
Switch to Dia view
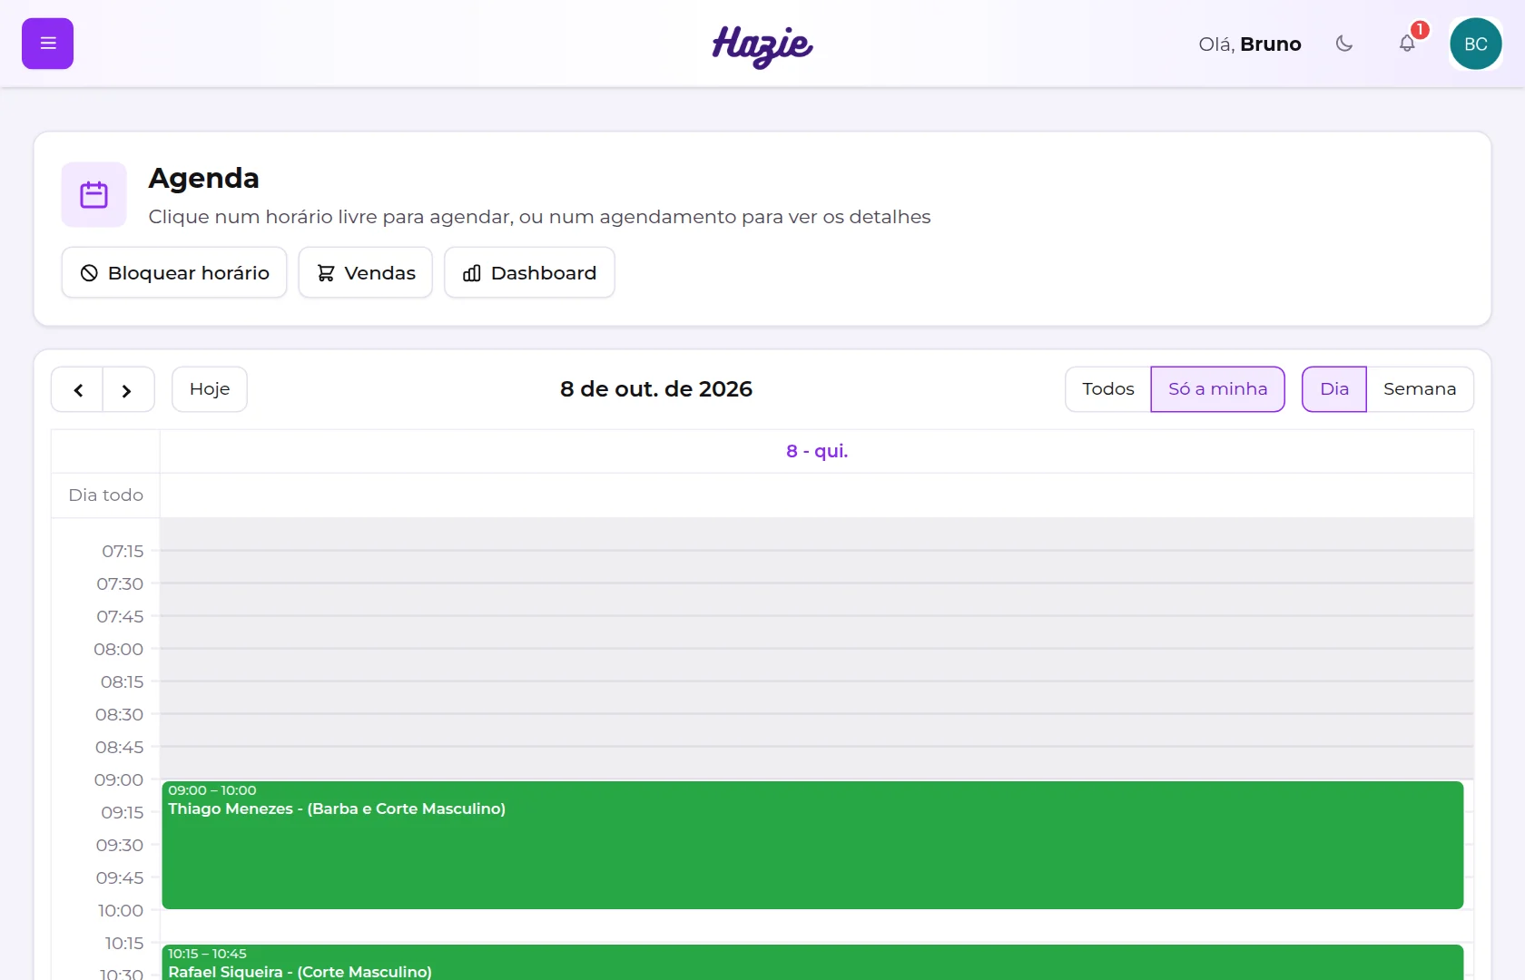coord(1334,389)
